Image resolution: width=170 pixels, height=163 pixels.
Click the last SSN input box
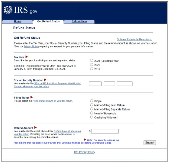tap(125, 84)
